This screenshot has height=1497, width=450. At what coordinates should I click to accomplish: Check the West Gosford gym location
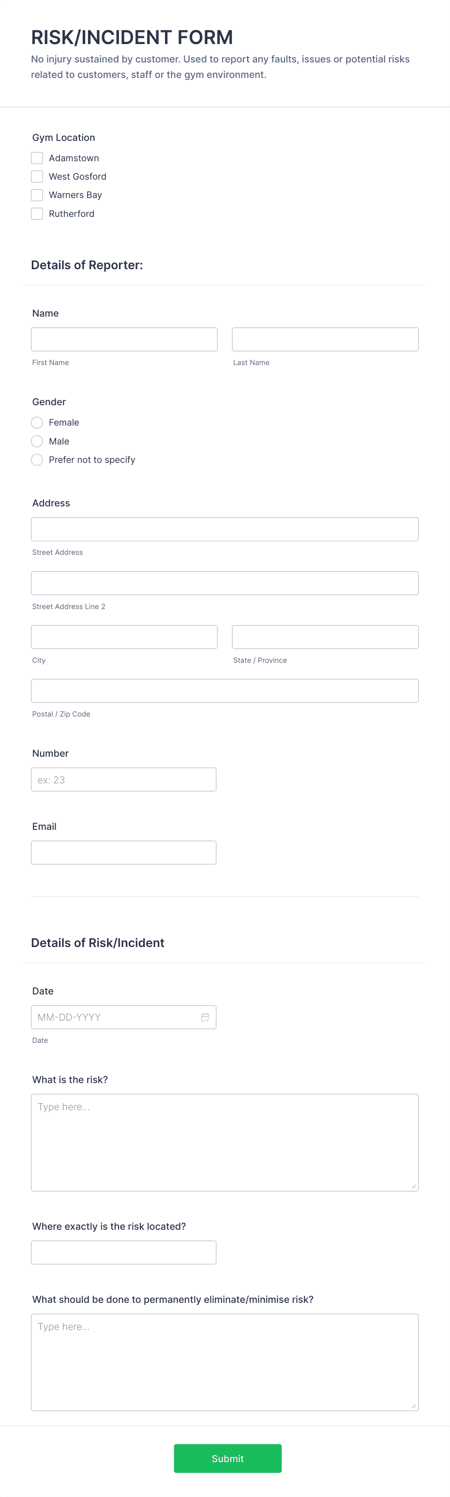point(37,176)
